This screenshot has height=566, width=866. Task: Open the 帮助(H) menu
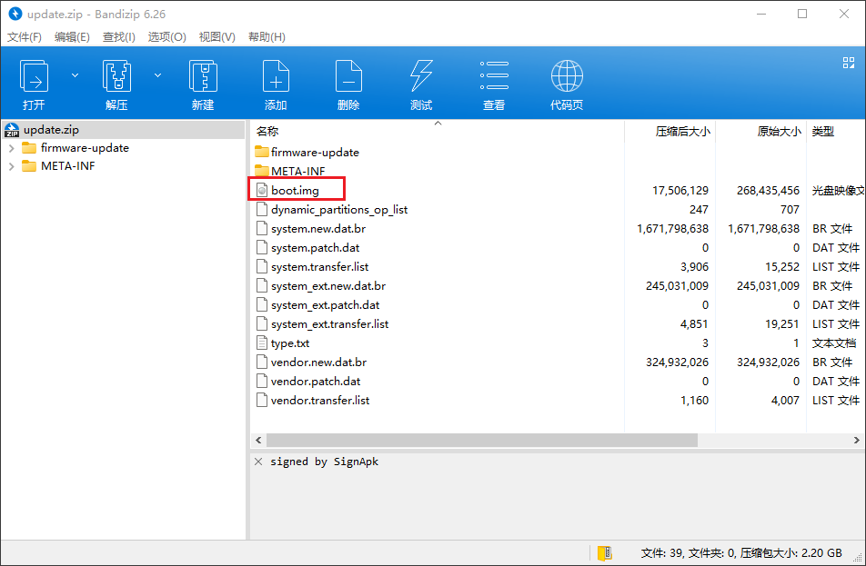267,37
